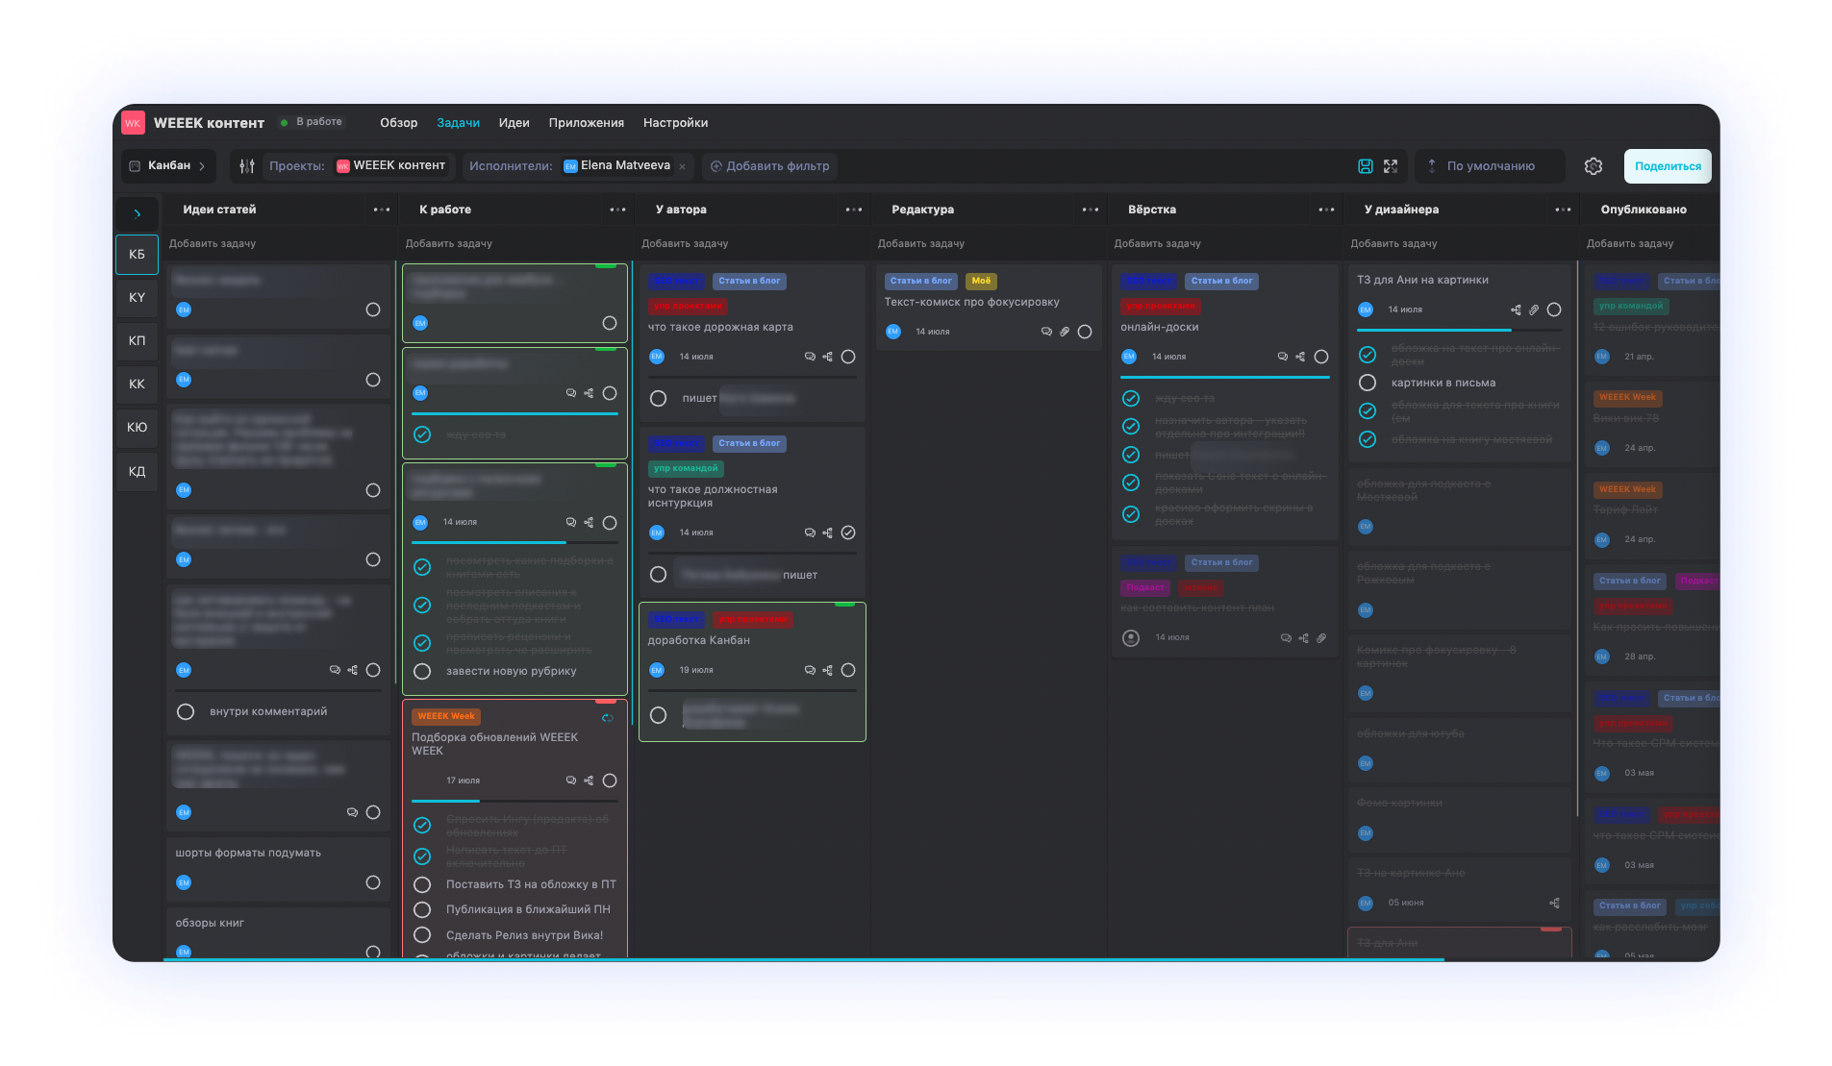Check subtask 'внутри комментарий'
Screen dimensions: 1832x1066
point(186,711)
